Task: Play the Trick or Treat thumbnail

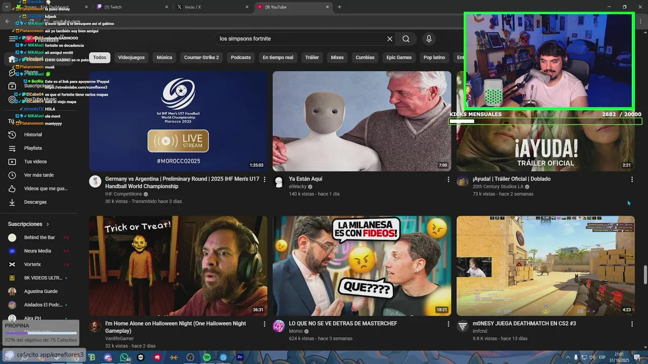Action: 178,266
